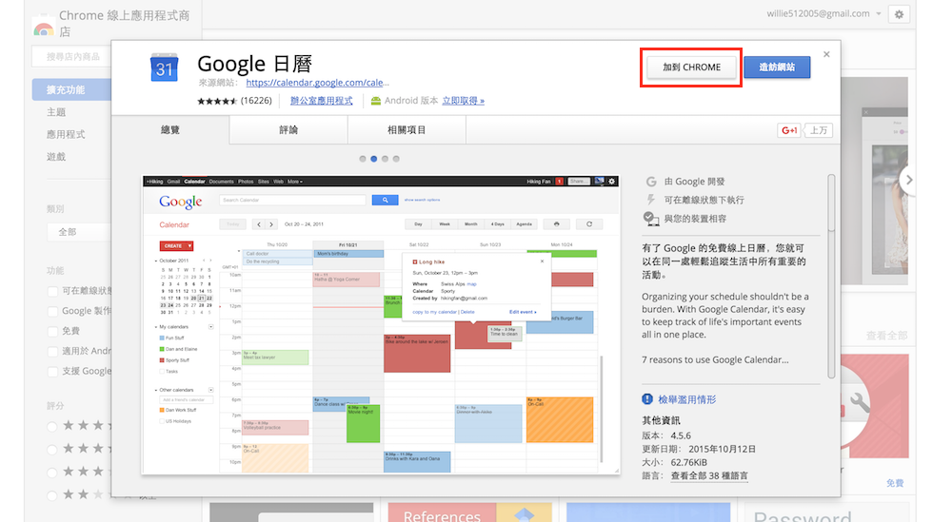Viewport: 952px width, 522px height.
Task: Click 檢舉濫用情形 link
Action: coord(686,399)
